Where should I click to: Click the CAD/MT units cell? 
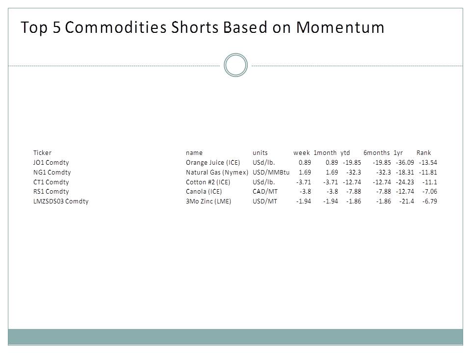[x=265, y=192]
